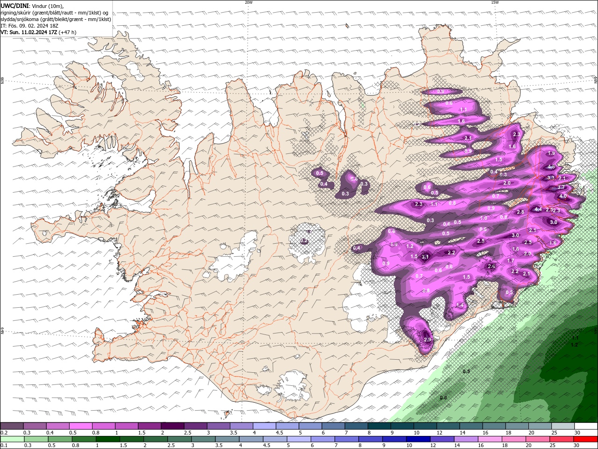The width and height of the screenshot is (598, 449).
Task: Select the red-pink 25–30 rain legend swatch
Action: [561, 439]
